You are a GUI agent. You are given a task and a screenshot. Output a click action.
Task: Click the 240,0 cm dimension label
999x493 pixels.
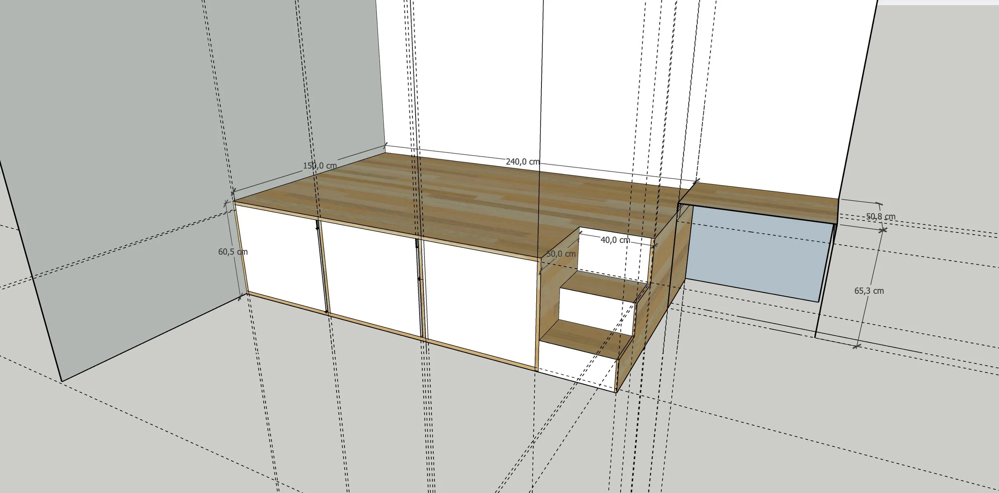coord(522,162)
